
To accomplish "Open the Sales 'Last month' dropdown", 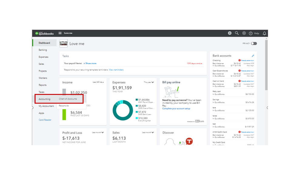I will tap(148, 132).
